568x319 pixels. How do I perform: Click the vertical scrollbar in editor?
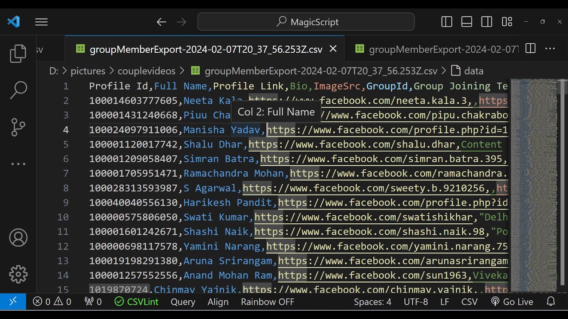point(562,177)
